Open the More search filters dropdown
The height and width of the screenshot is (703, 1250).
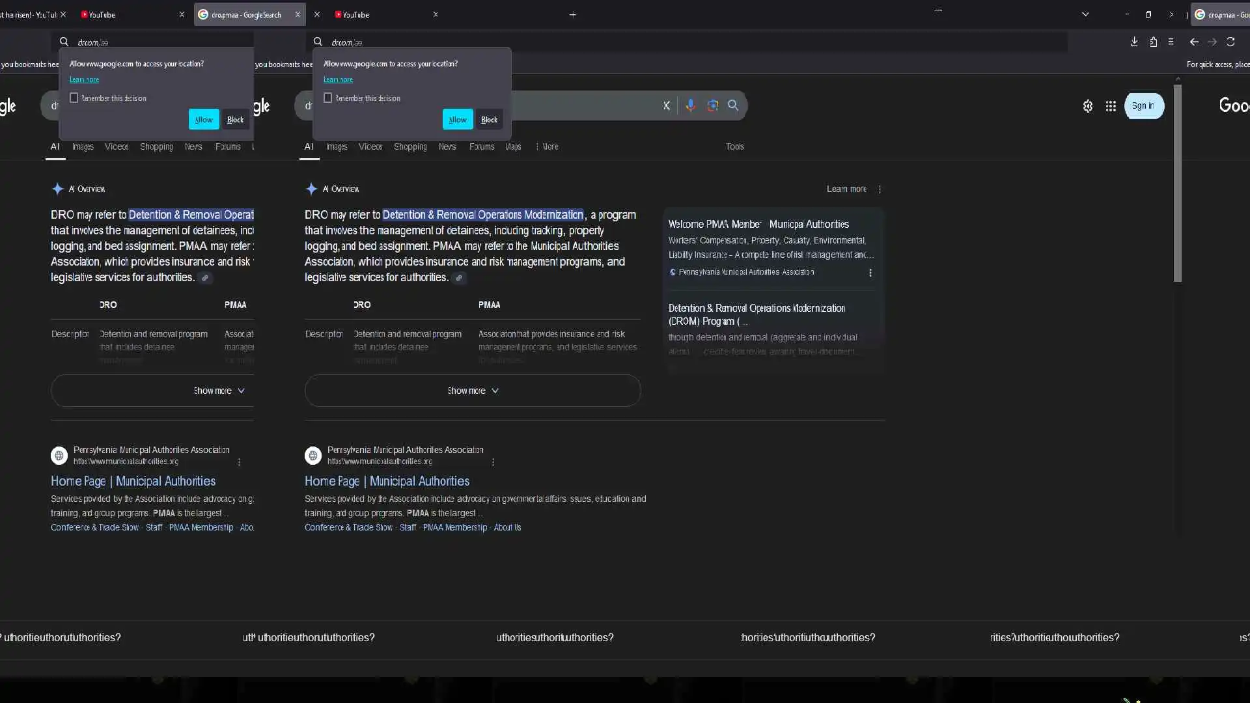click(547, 146)
